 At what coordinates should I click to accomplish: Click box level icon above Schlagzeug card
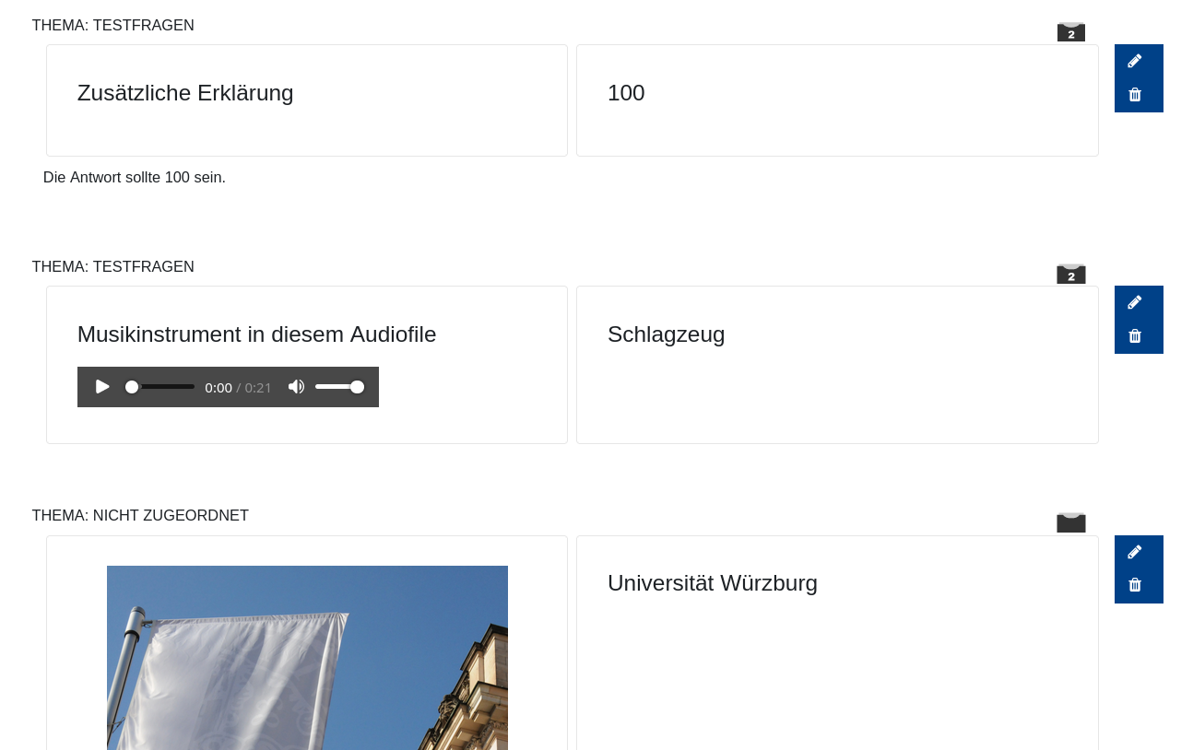coord(1070,274)
